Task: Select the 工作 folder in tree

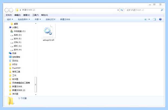Action: [x=14, y=75]
